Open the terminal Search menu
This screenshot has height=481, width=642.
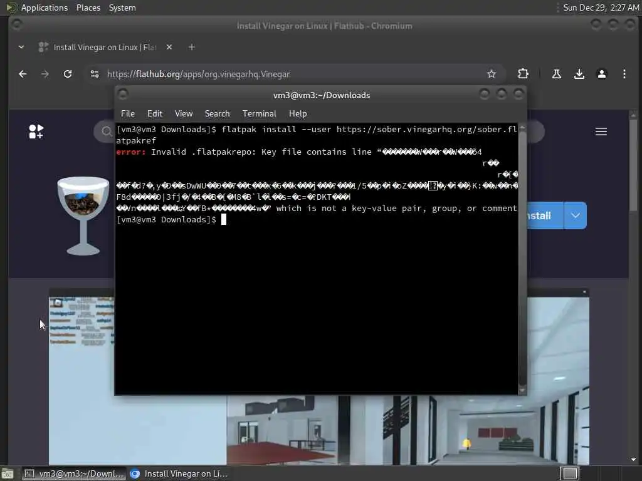[x=217, y=114]
